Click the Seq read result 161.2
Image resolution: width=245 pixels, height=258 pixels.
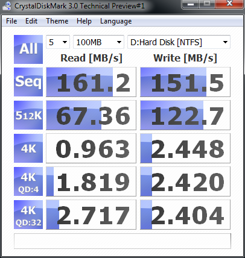coord(91,82)
